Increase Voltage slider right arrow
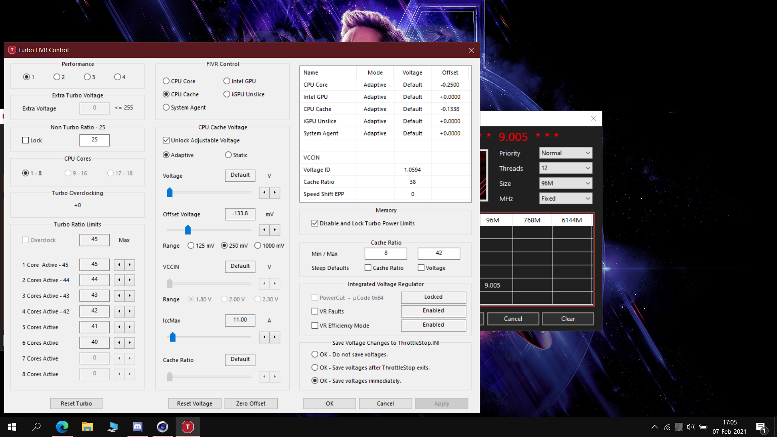The image size is (777, 437). click(x=275, y=193)
